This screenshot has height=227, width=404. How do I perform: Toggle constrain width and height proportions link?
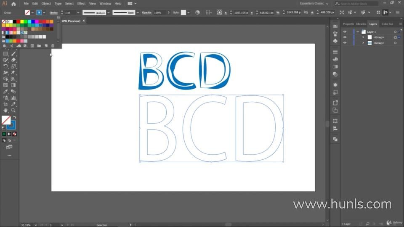point(306,12)
